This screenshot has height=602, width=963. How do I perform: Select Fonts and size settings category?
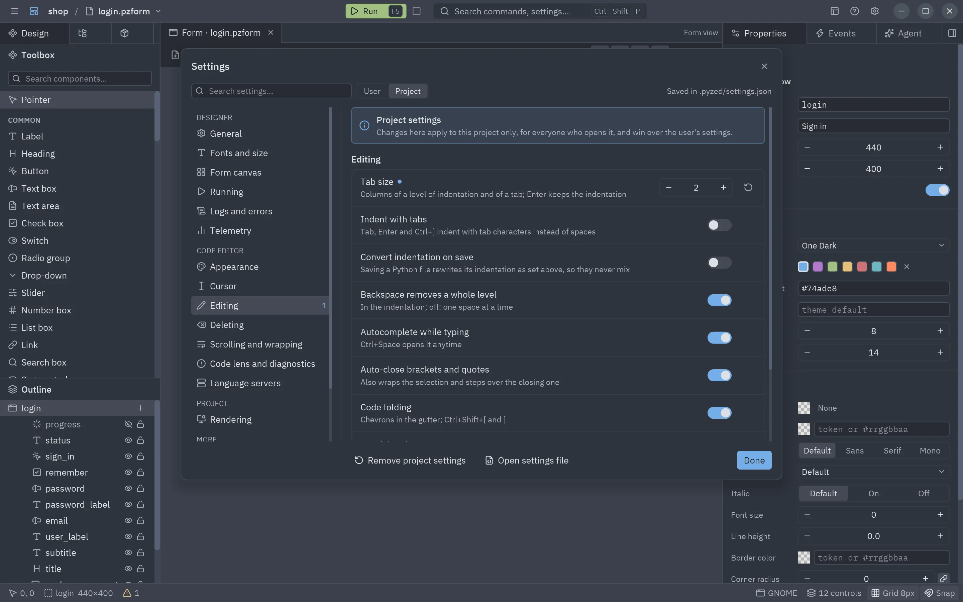(260, 153)
